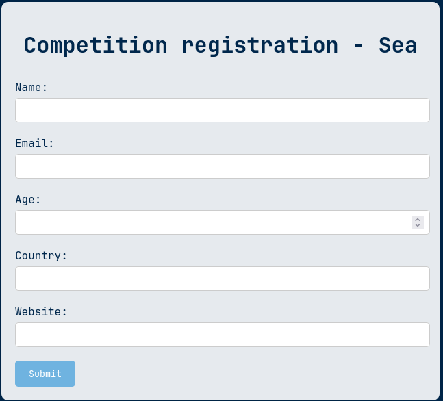The image size is (443, 401).
Task: Submit the registration form
Action: (45, 374)
